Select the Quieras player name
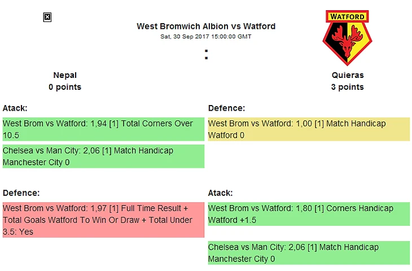This screenshot has height=271, width=412. pos(348,75)
